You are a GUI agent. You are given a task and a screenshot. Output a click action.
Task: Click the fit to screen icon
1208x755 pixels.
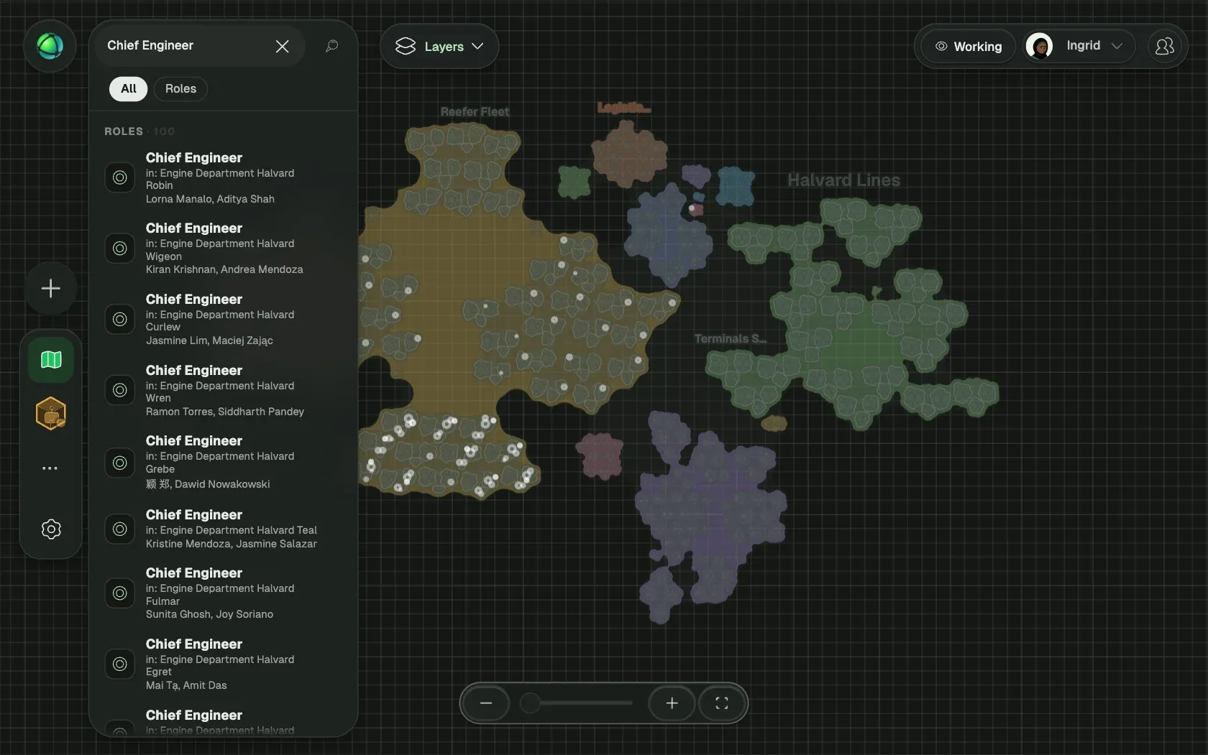click(x=722, y=703)
